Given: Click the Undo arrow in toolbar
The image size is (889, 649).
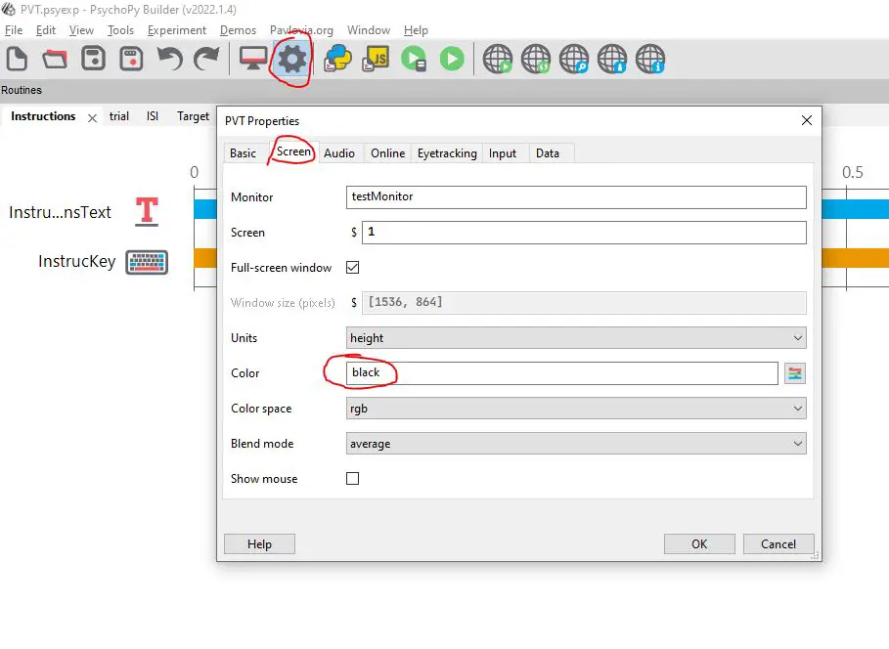Looking at the screenshot, I should [x=170, y=59].
